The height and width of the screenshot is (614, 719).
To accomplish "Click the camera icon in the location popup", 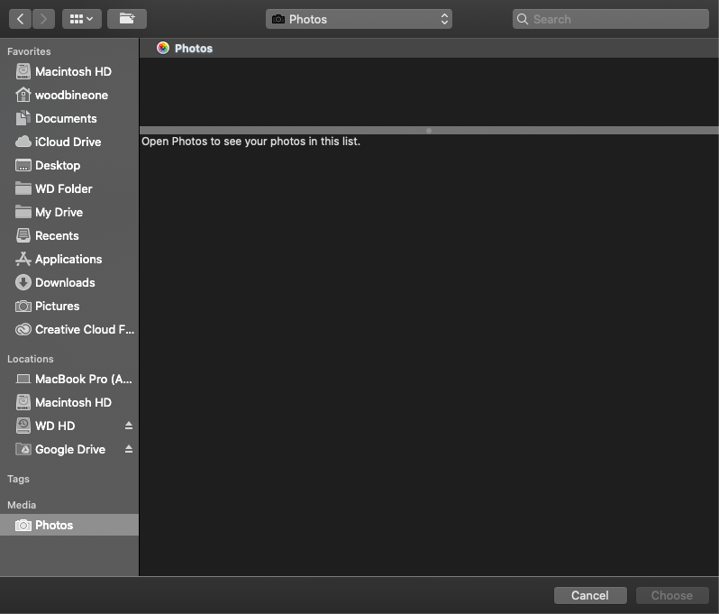I will pyautogui.click(x=278, y=19).
